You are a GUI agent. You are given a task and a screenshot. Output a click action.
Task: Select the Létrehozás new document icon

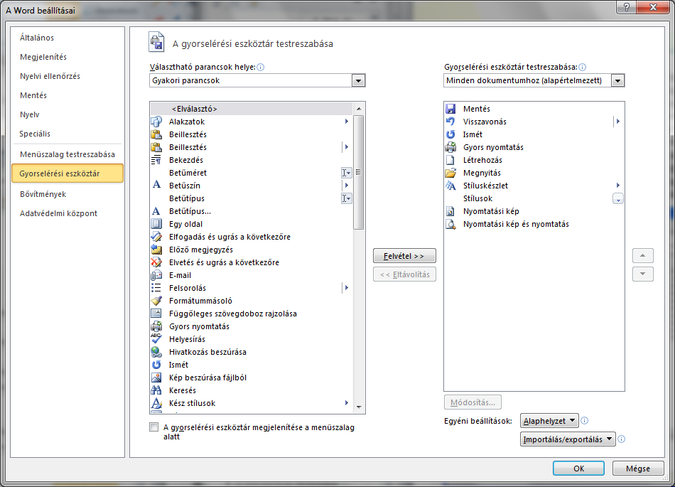[450, 160]
